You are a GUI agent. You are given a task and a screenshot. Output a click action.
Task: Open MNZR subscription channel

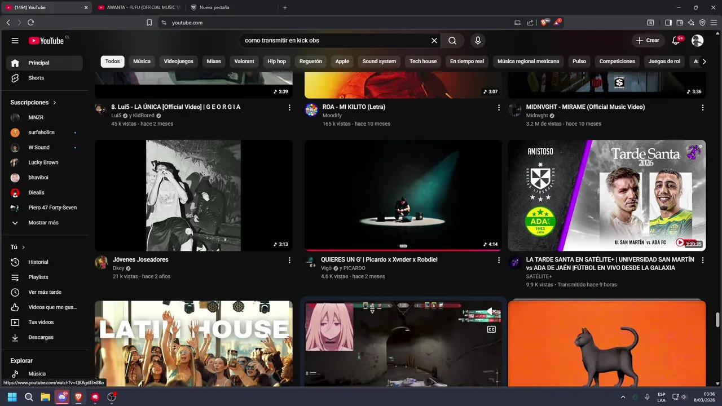tap(44, 117)
